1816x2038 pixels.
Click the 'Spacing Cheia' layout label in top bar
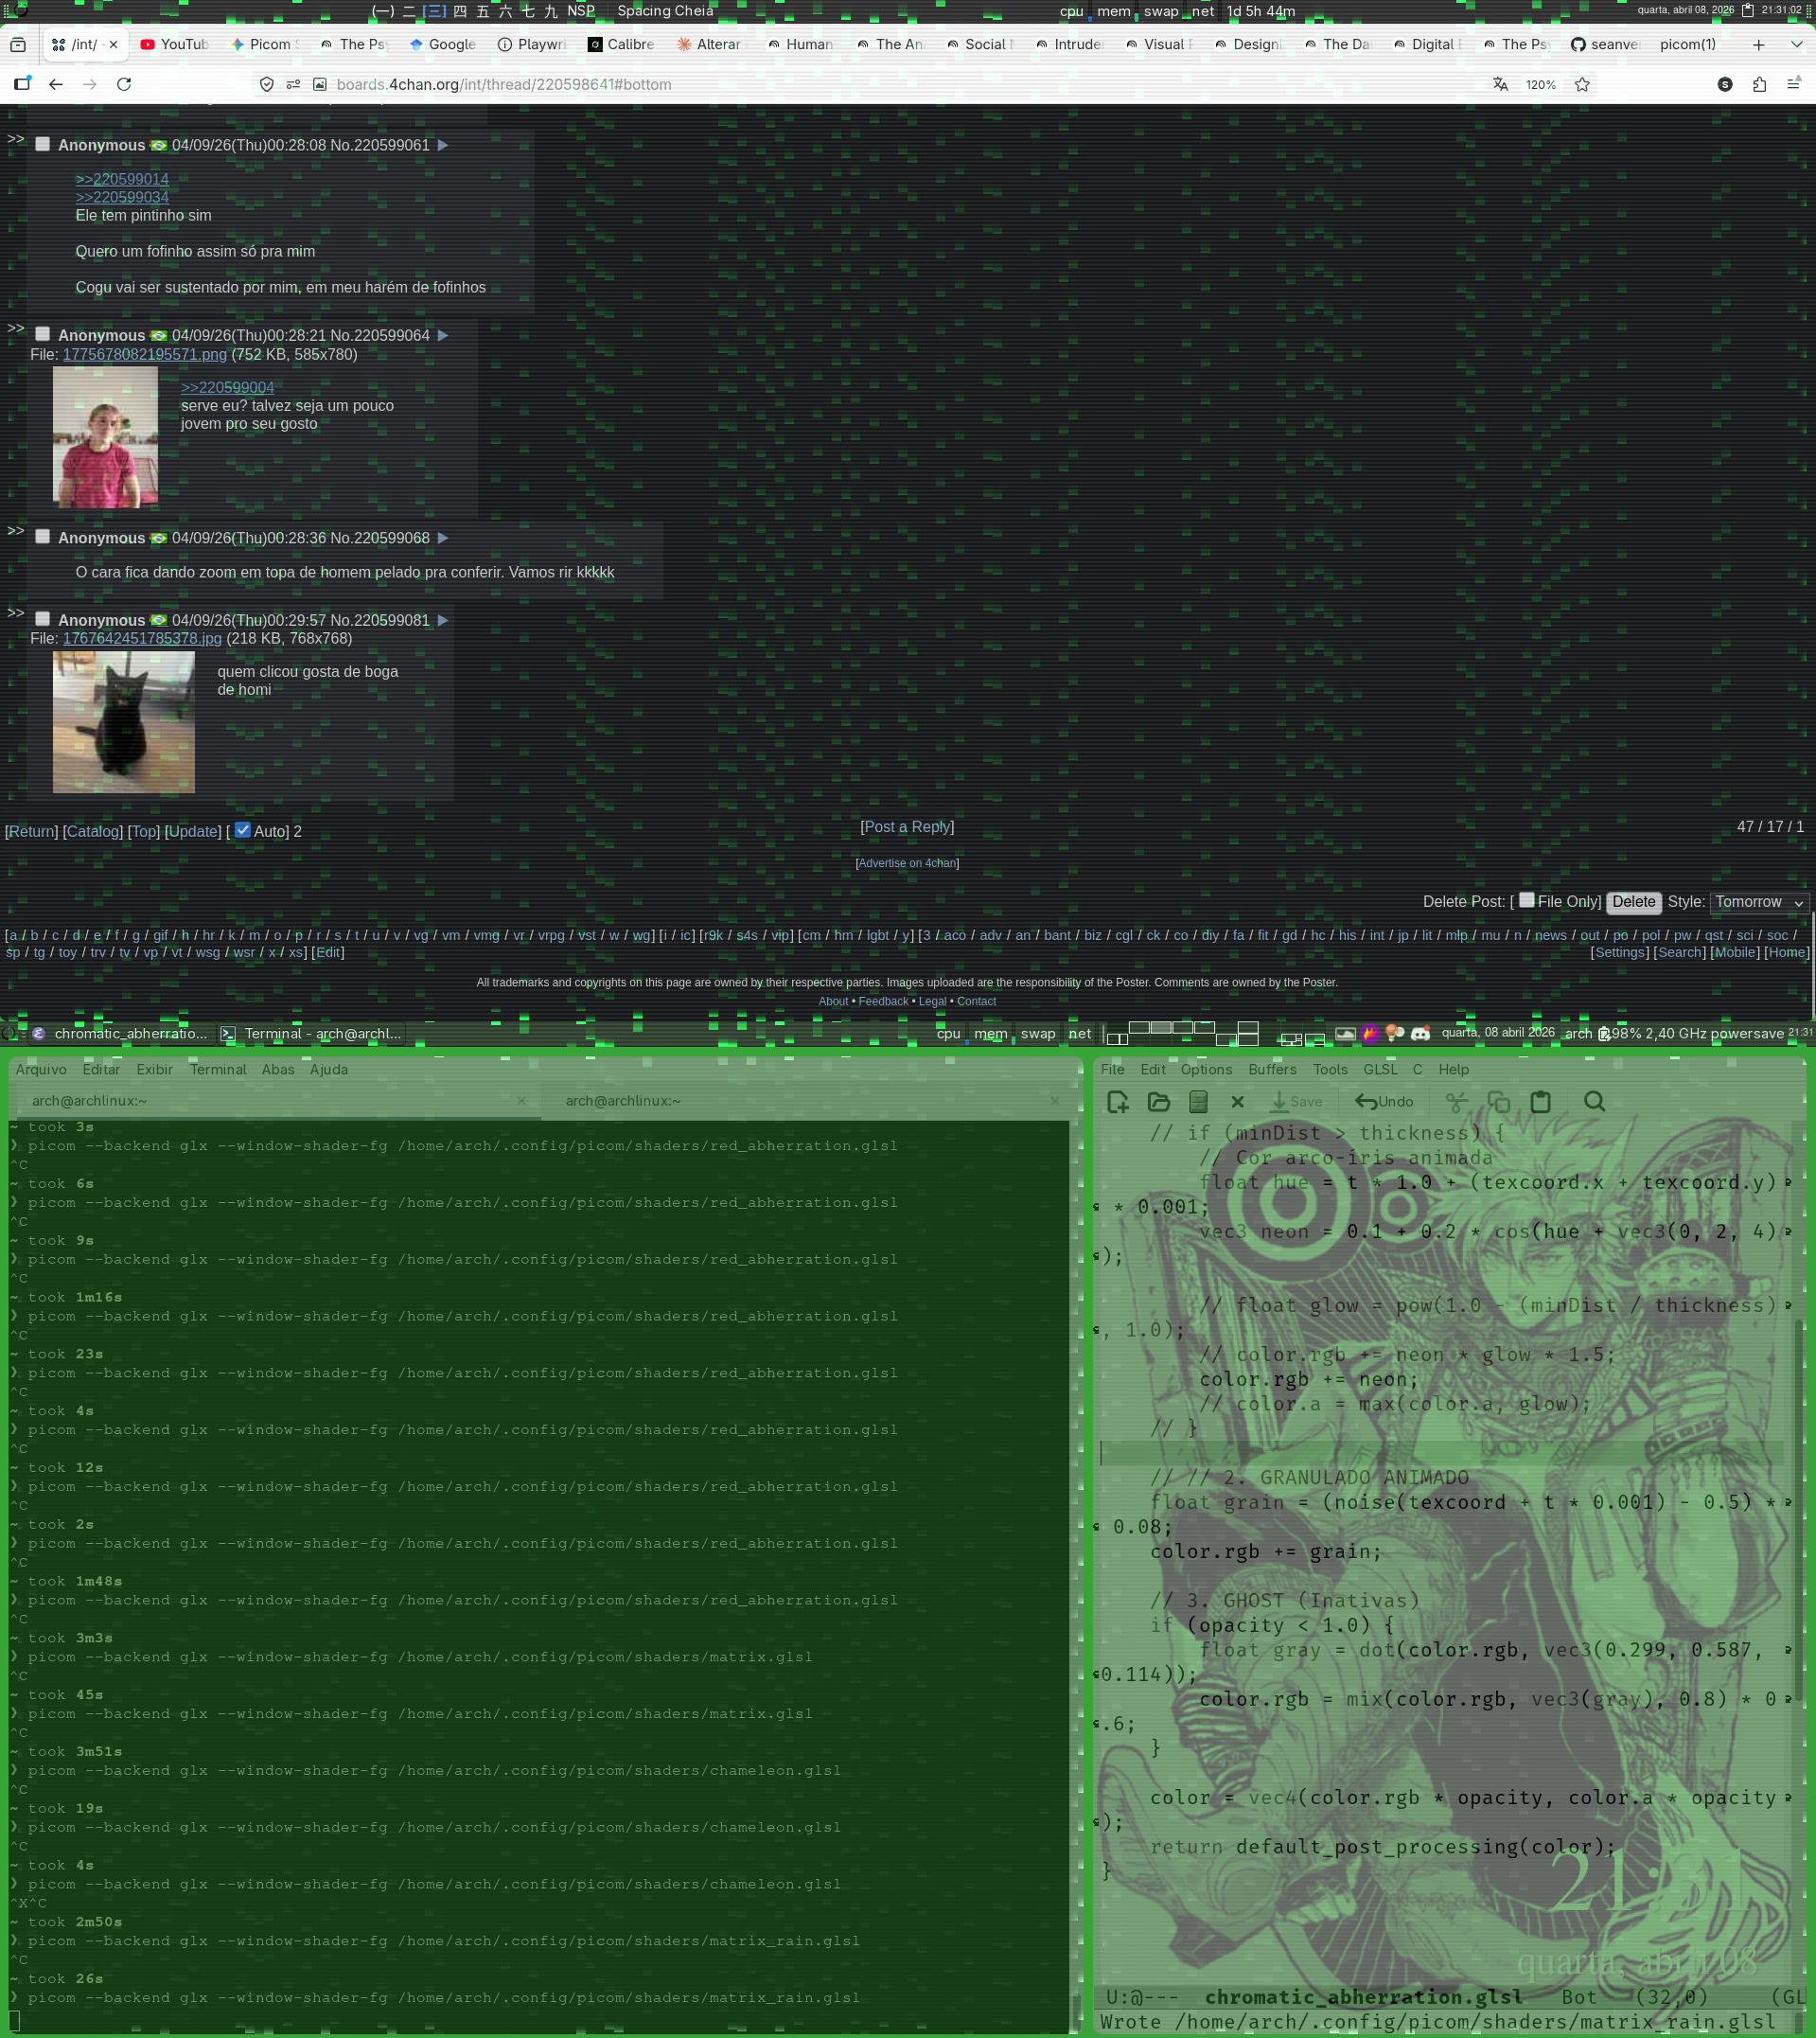664,11
